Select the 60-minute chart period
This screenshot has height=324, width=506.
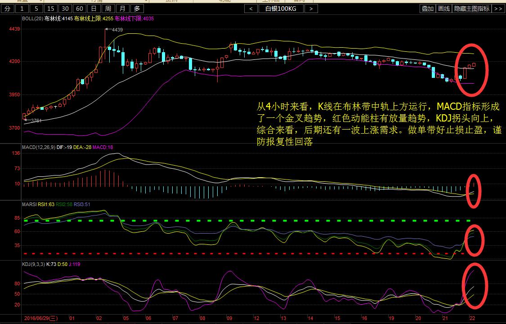click(x=79, y=9)
